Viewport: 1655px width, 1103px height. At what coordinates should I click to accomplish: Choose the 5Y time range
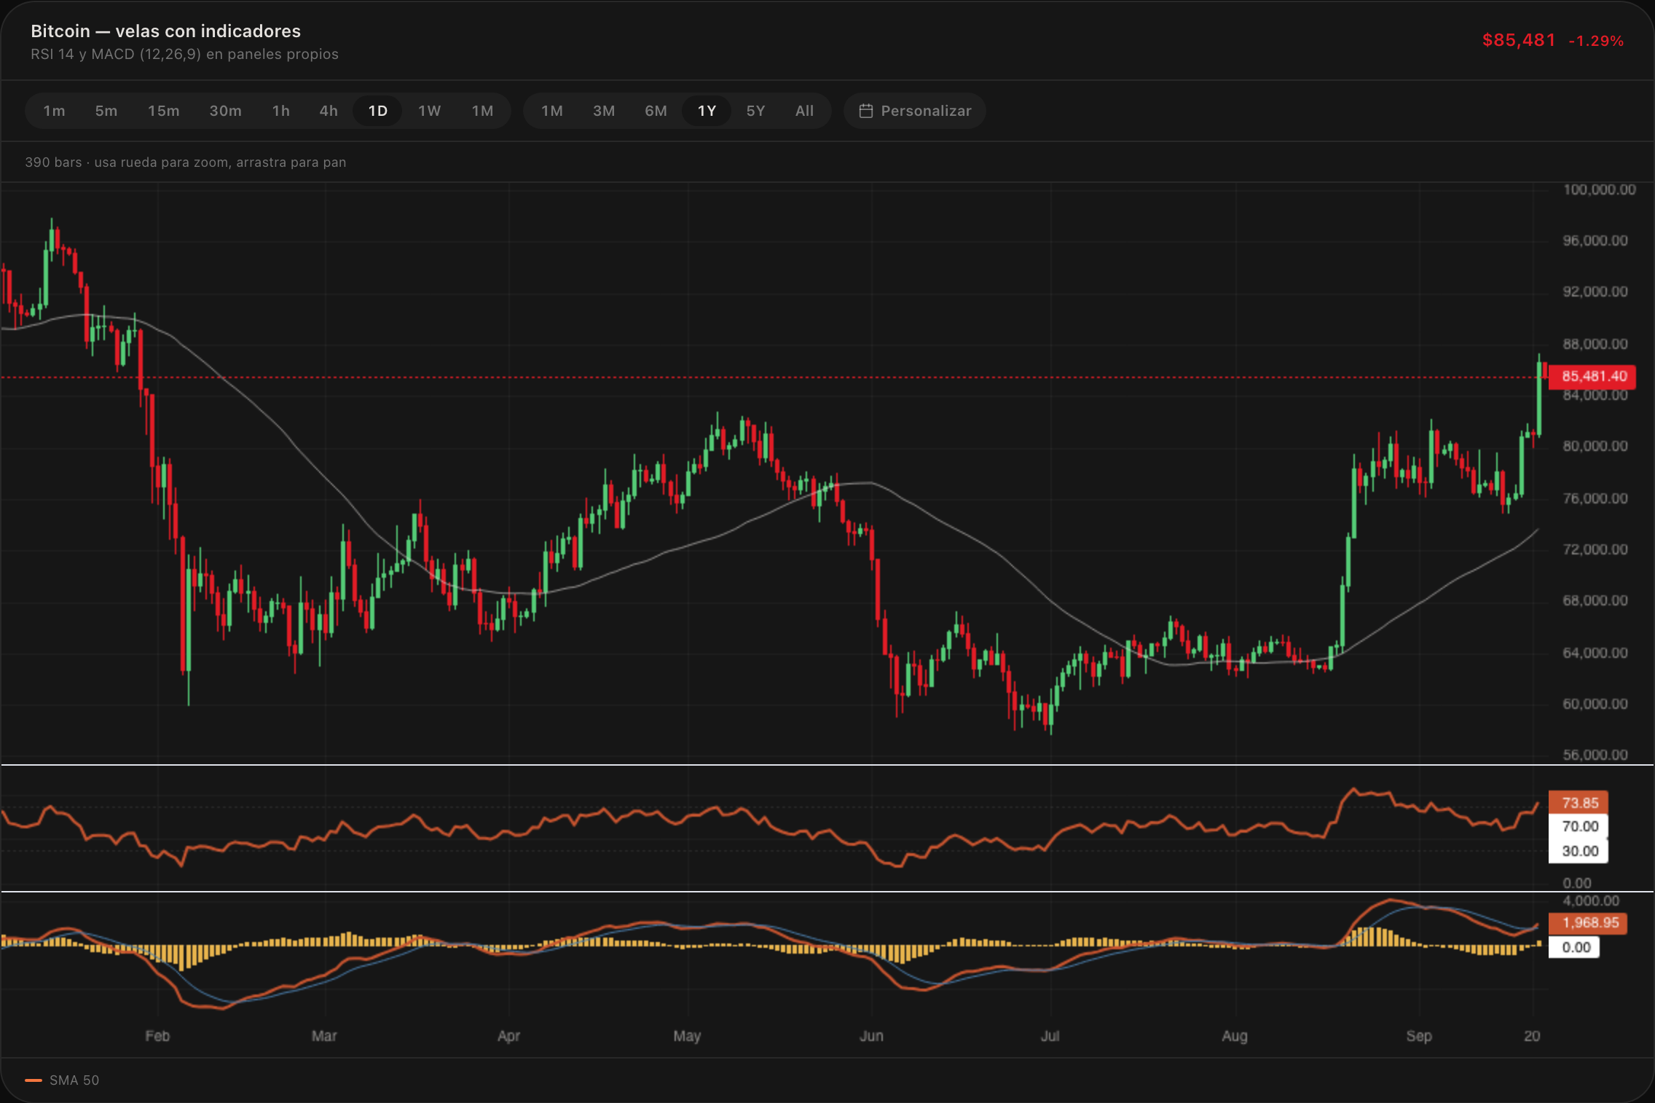[756, 111]
